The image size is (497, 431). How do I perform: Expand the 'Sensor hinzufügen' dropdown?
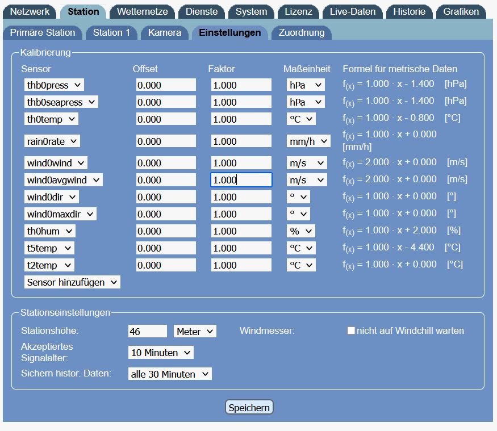click(72, 282)
